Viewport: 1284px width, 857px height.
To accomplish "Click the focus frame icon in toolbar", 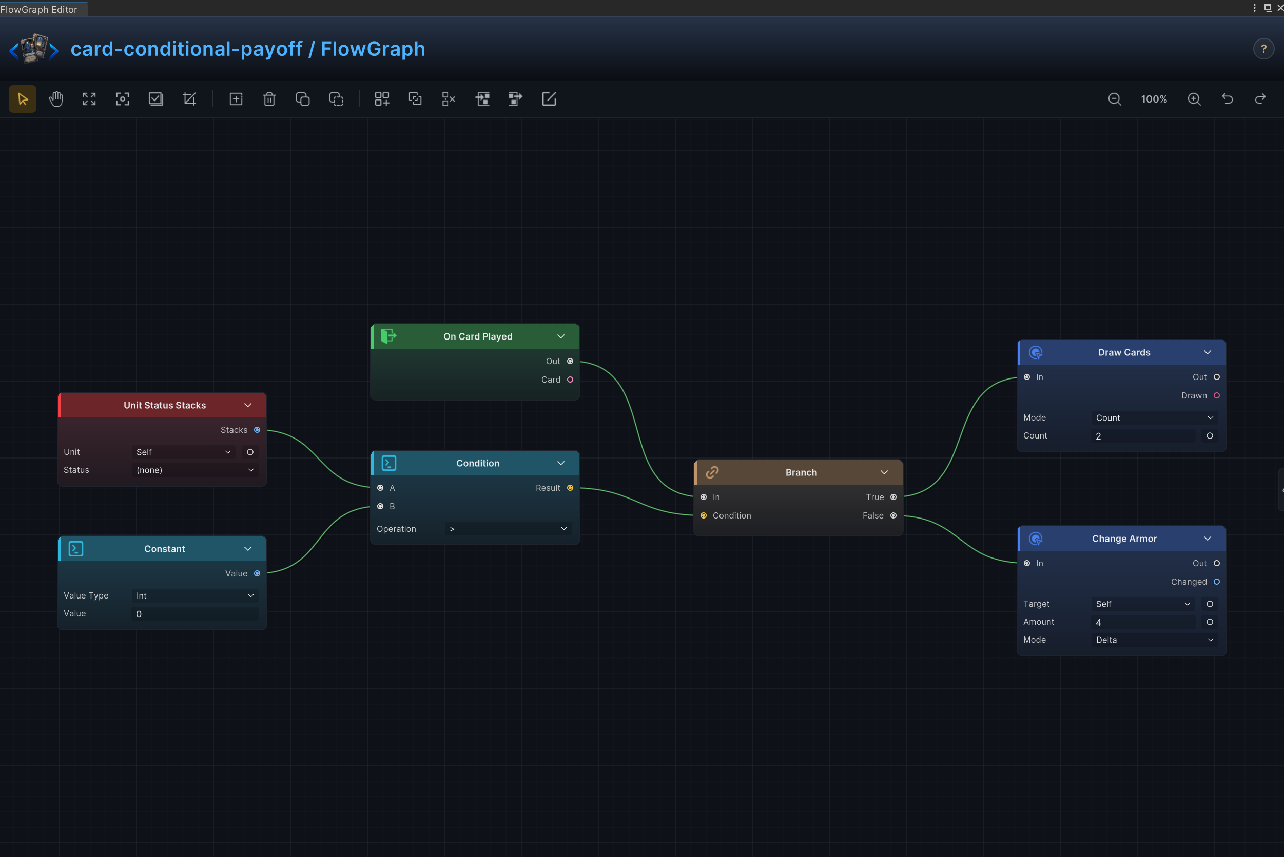I will (x=123, y=99).
